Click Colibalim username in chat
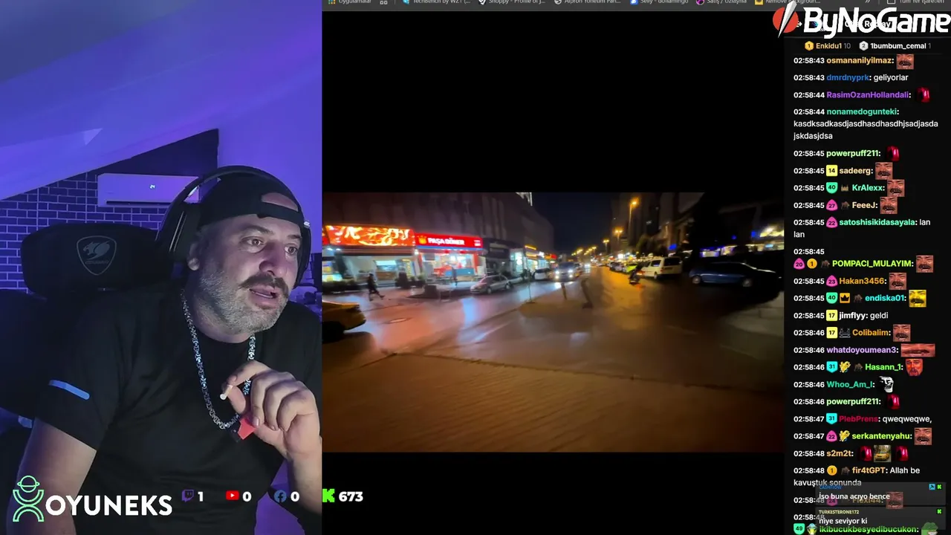The height and width of the screenshot is (535, 951). (x=871, y=333)
